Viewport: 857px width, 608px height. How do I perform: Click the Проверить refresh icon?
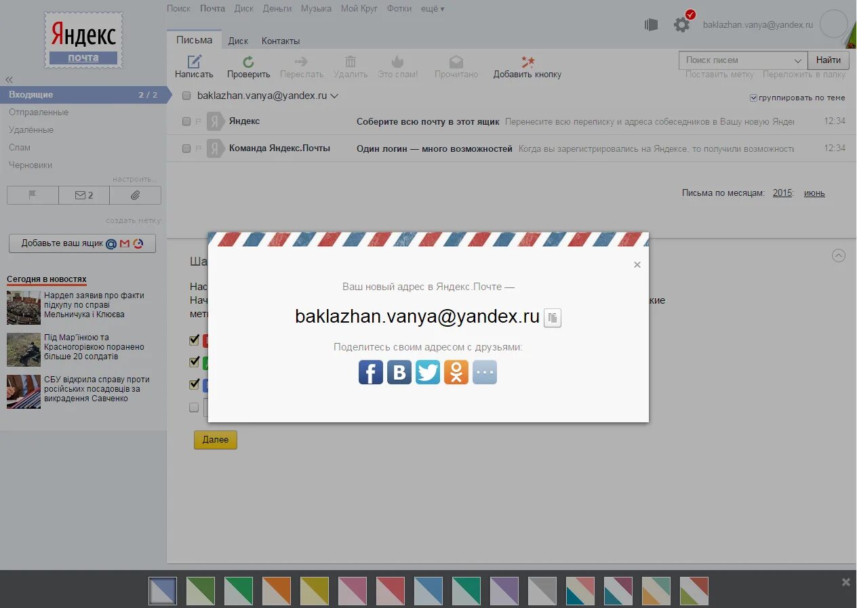pyautogui.click(x=248, y=62)
